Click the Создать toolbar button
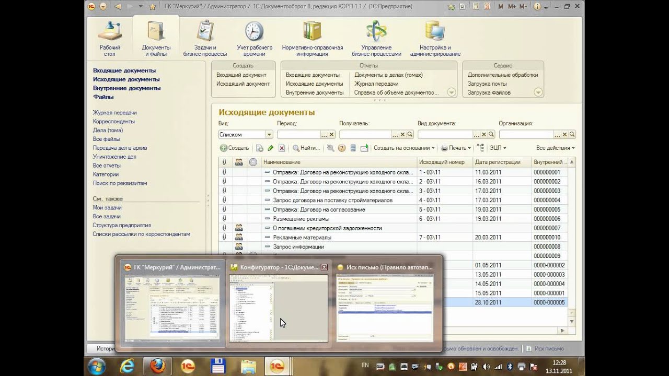This screenshot has height=376, width=669. (x=234, y=148)
